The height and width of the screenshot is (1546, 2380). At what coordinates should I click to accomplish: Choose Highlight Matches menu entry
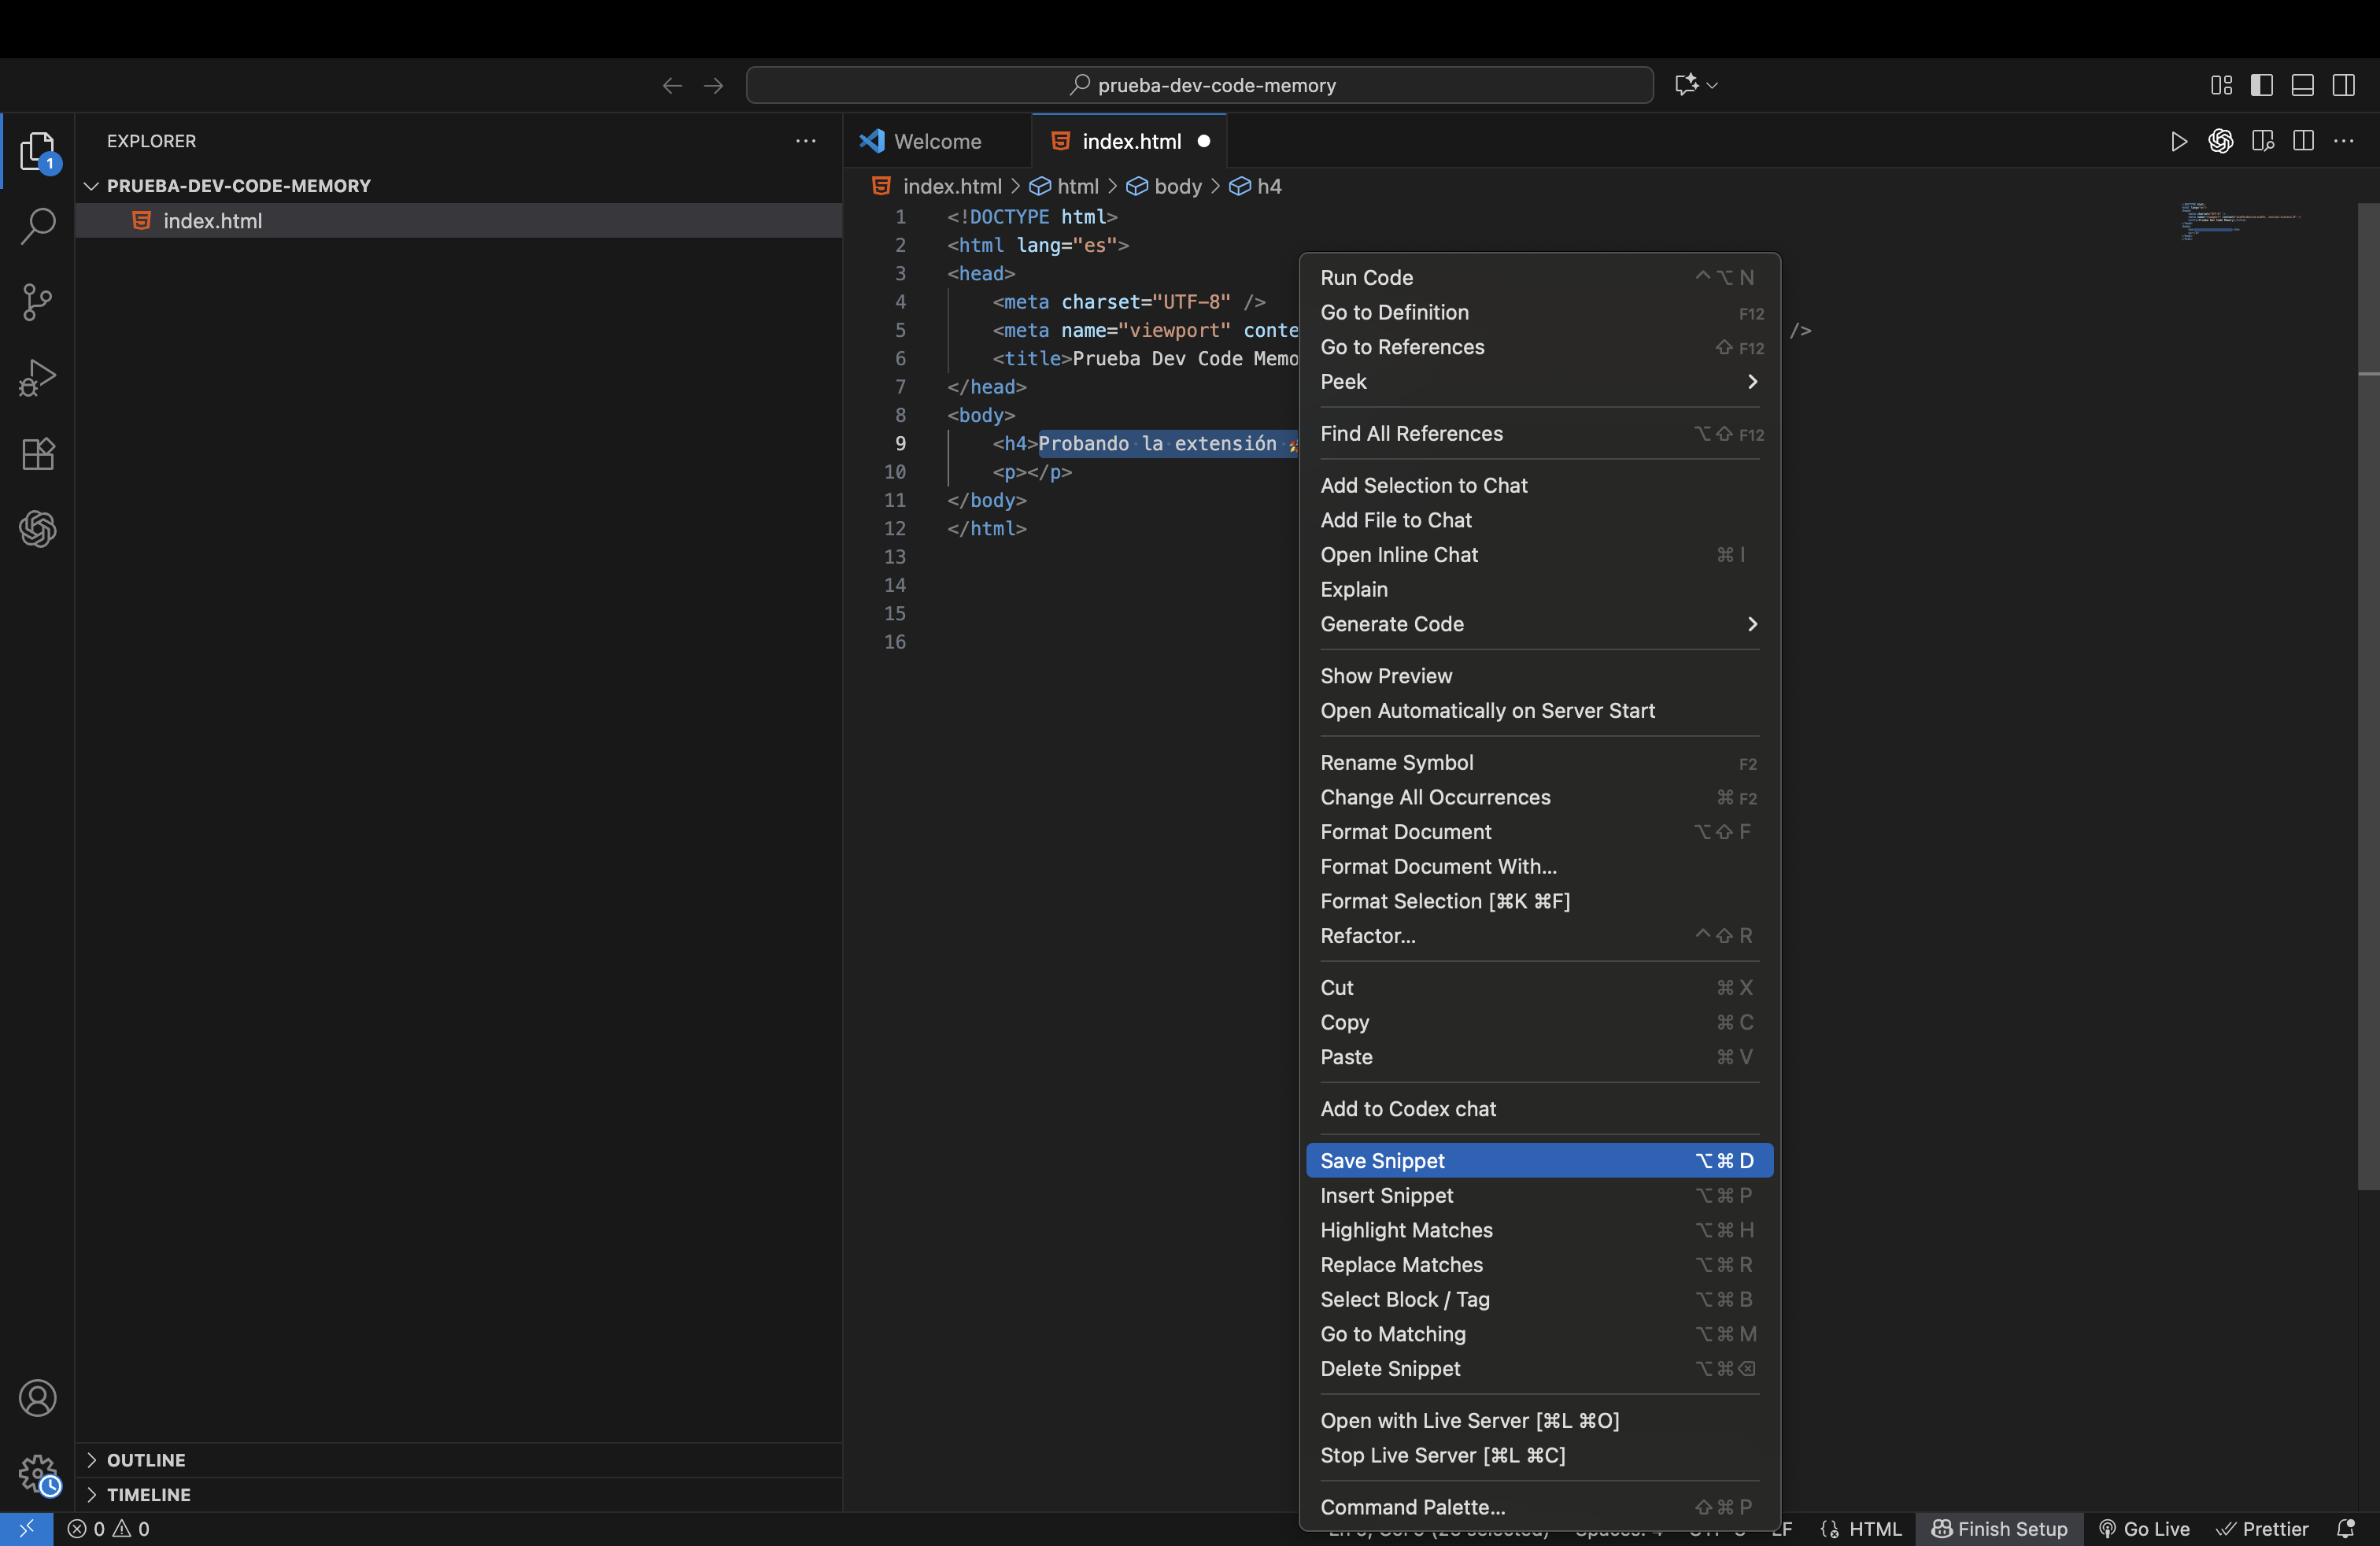coord(1539,1231)
